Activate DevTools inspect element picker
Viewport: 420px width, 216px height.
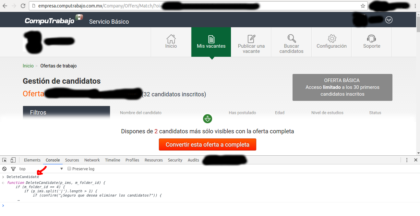click(x=5, y=160)
